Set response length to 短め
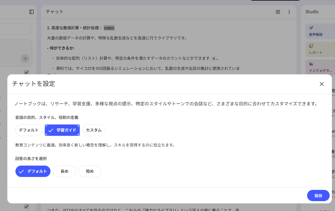335x211 pixels. (x=90, y=171)
